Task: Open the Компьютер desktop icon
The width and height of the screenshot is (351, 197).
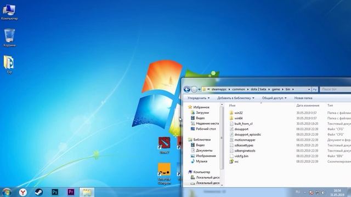Action: pyautogui.click(x=9, y=12)
